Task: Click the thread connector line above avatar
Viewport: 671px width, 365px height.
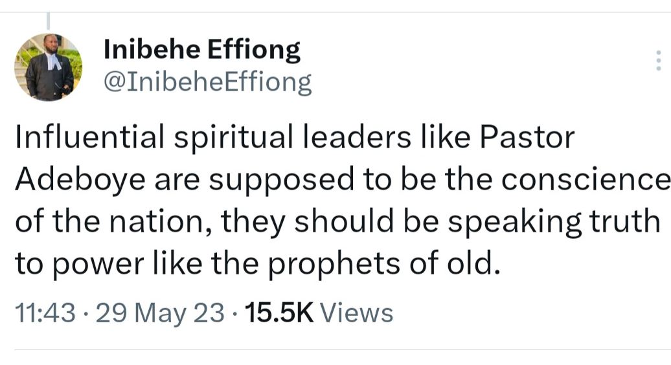Action: point(49,21)
